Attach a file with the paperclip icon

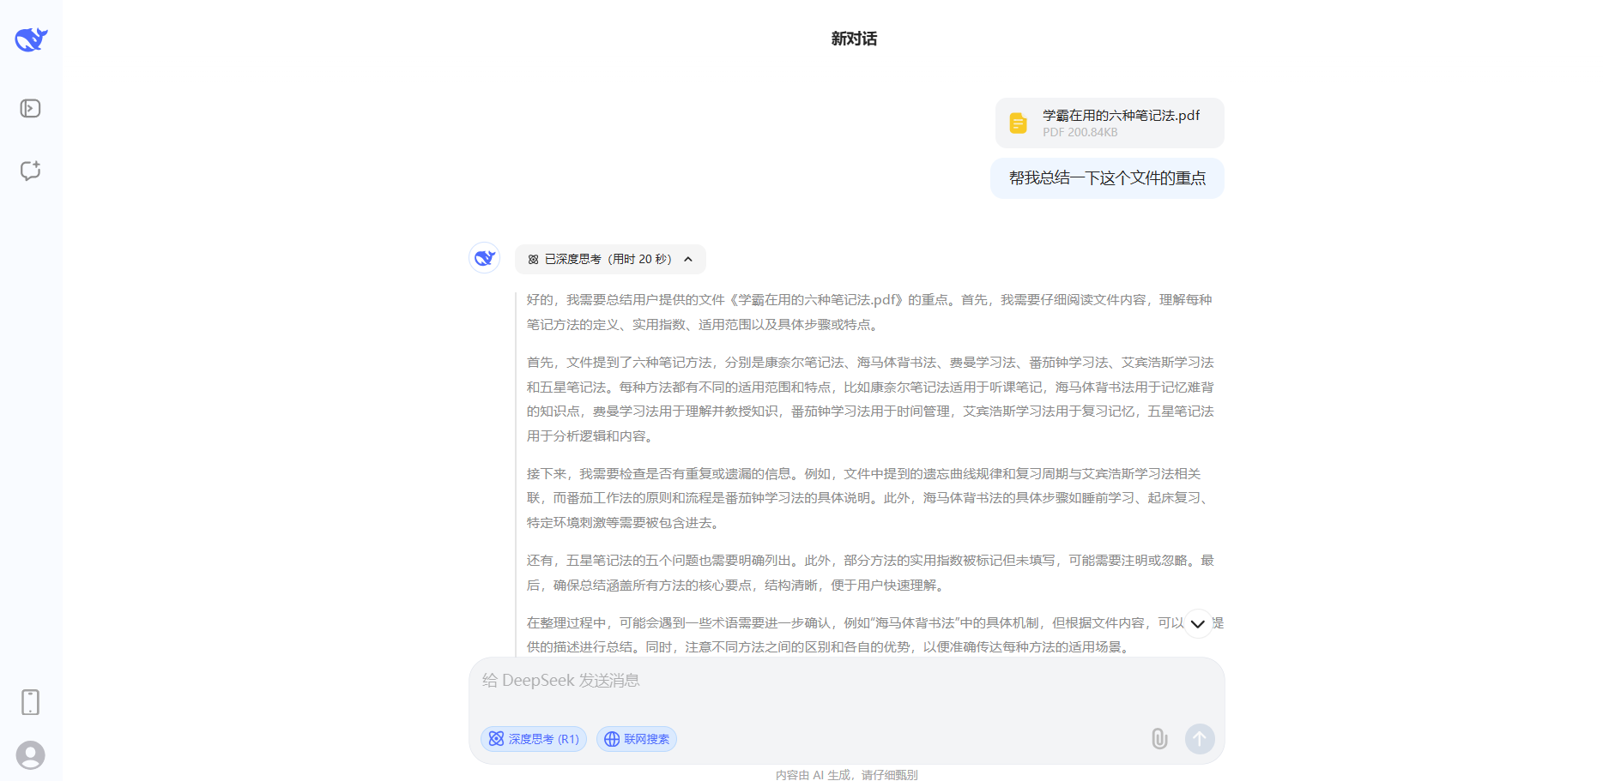(1158, 738)
